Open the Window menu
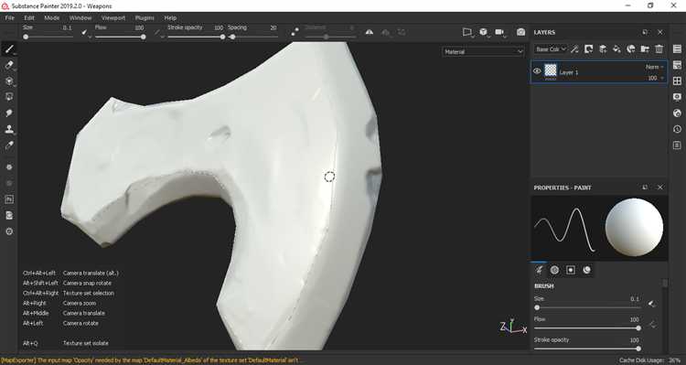 pyautogui.click(x=80, y=18)
